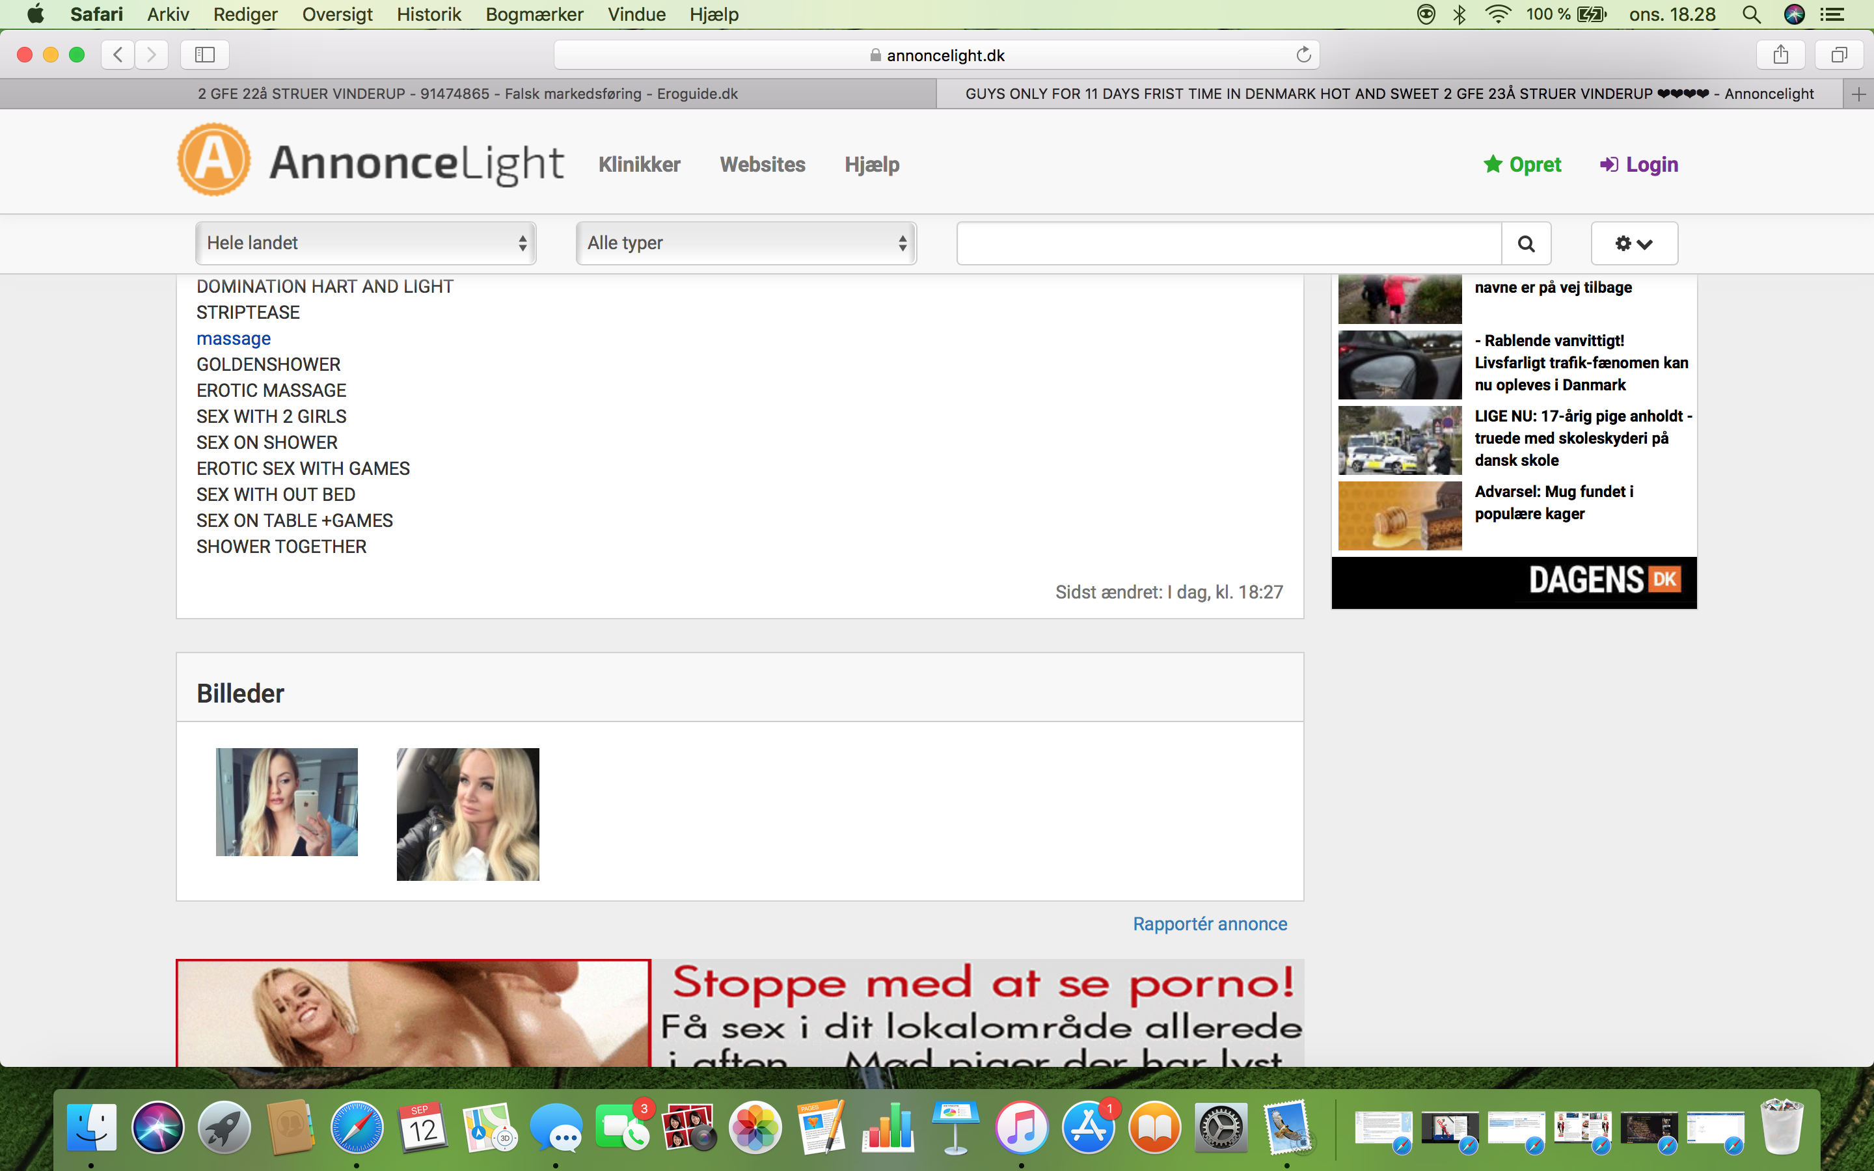The width and height of the screenshot is (1874, 1171).
Task: Open the Rediger menu
Action: point(245,14)
